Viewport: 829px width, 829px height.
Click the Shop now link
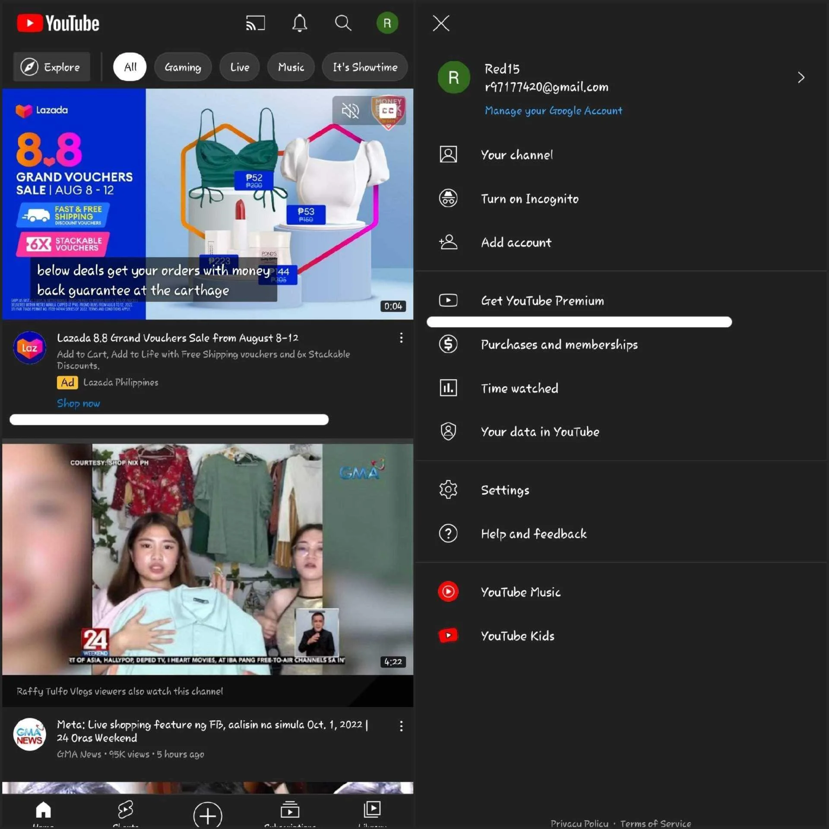pos(79,403)
